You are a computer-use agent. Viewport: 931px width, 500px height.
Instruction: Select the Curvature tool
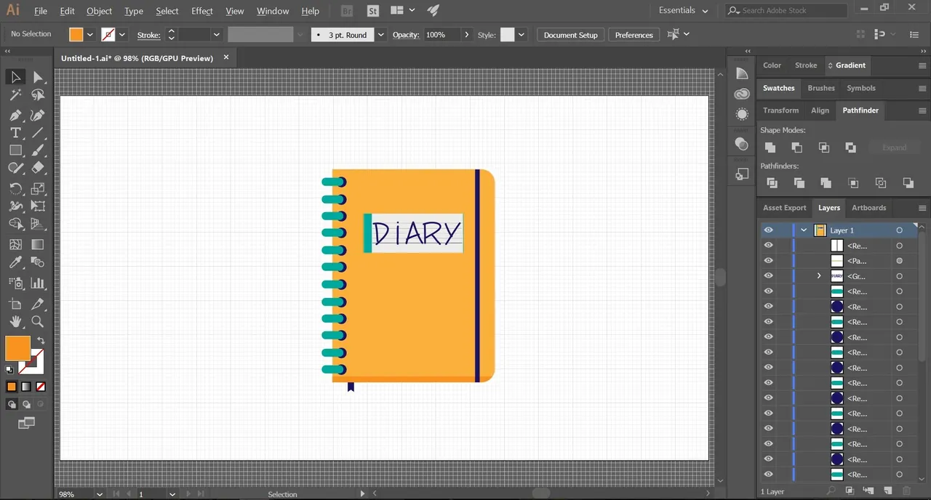click(38, 115)
